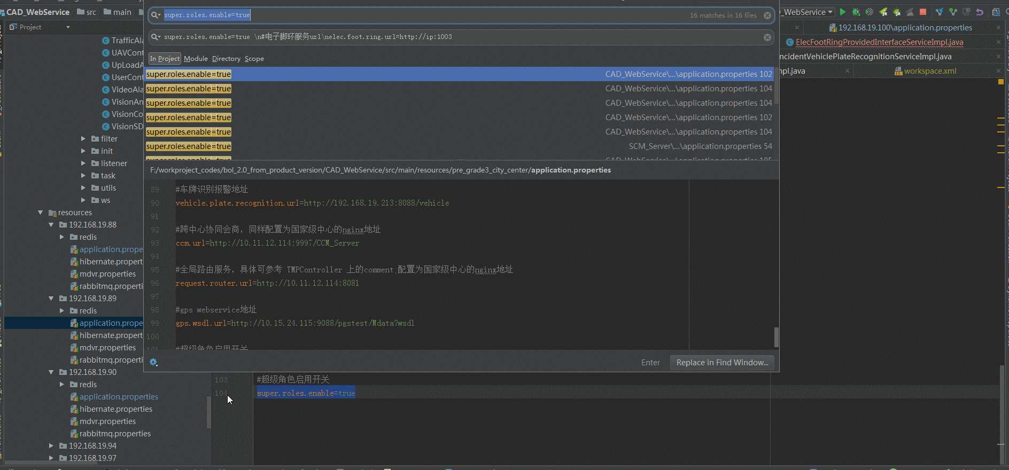The width and height of the screenshot is (1009, 470).
Task: Close IncidentVehiclePlateRecognitionServiceImpl.java tab
Action: pos(998,57)
